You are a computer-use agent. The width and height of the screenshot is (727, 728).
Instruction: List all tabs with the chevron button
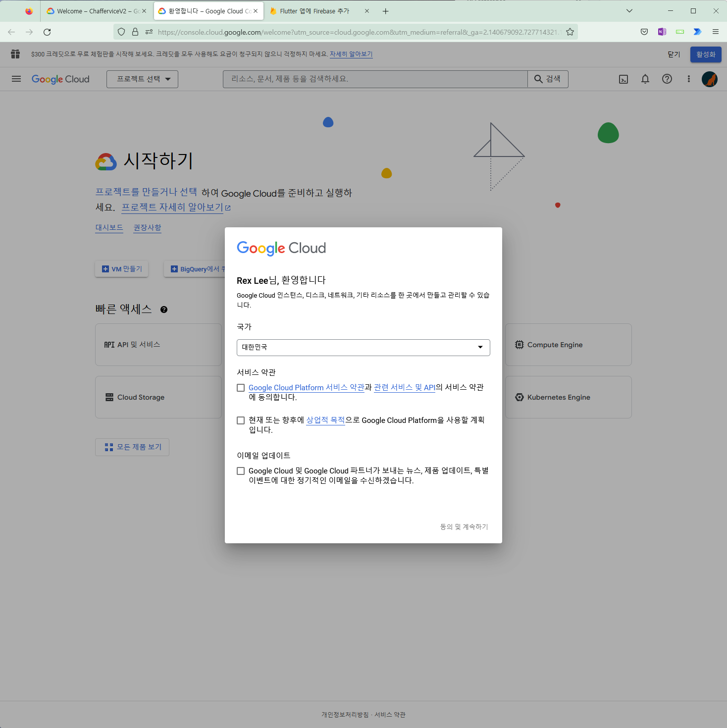click(x=629, y=11)
